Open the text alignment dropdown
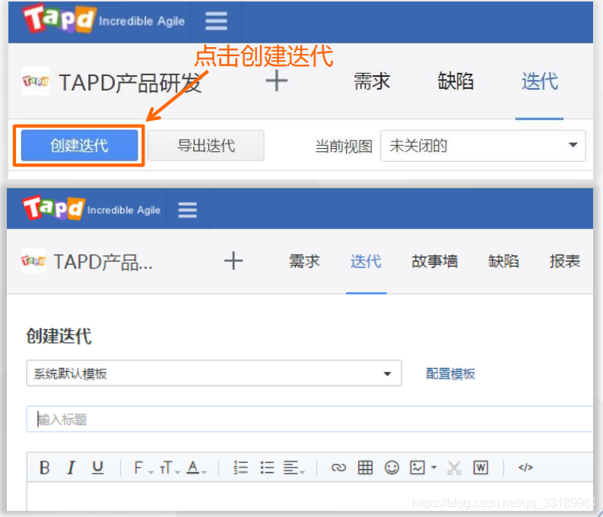The width and height of the screenshot is (603, 517). (x=294, y=468)
